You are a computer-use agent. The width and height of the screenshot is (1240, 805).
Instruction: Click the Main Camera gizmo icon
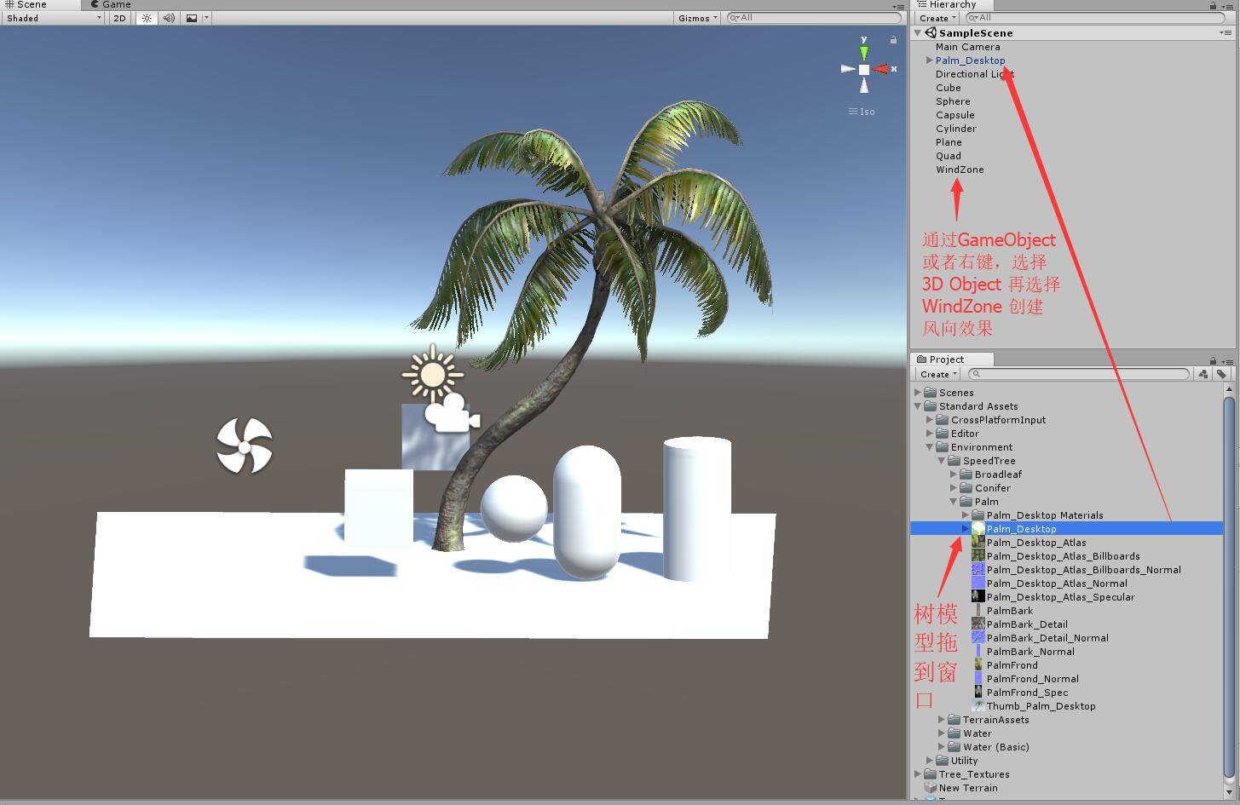453,414
